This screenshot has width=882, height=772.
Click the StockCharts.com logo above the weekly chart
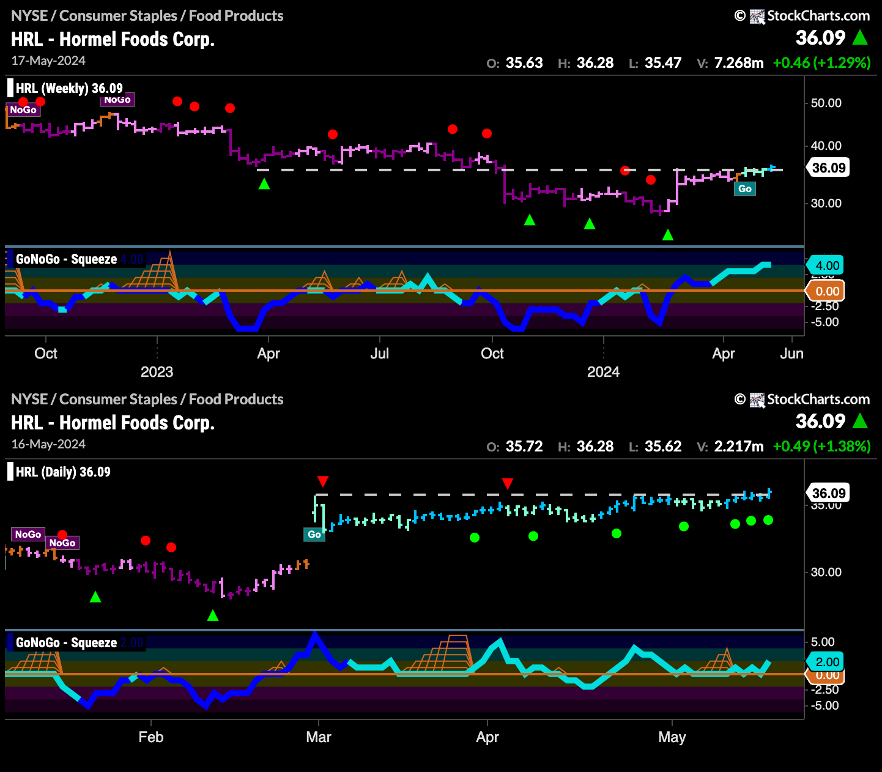point(802,16)
